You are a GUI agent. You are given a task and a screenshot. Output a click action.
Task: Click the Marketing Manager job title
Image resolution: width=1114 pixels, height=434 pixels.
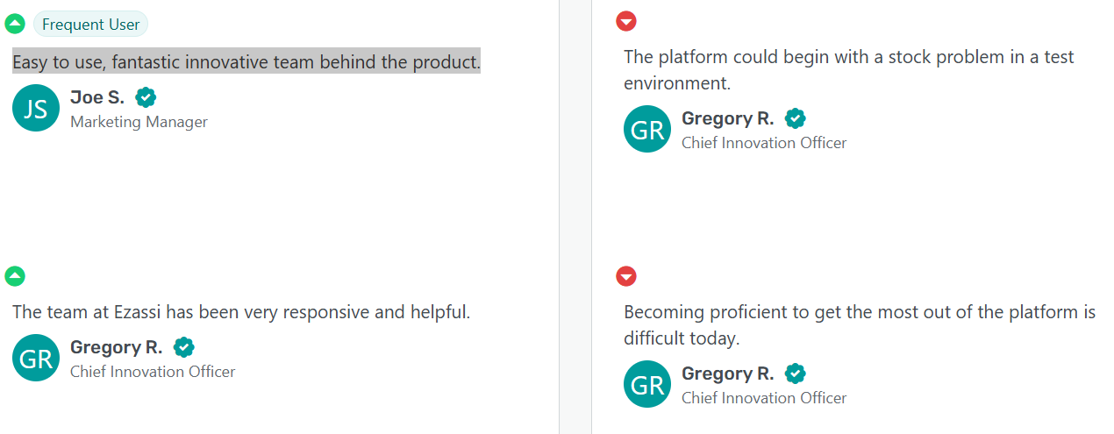click(x=139, y=122)
